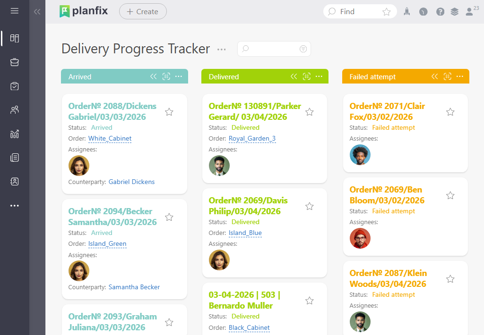Open counterparty Samantha Becker
484x335 pixels.
(x=134, y=287)
